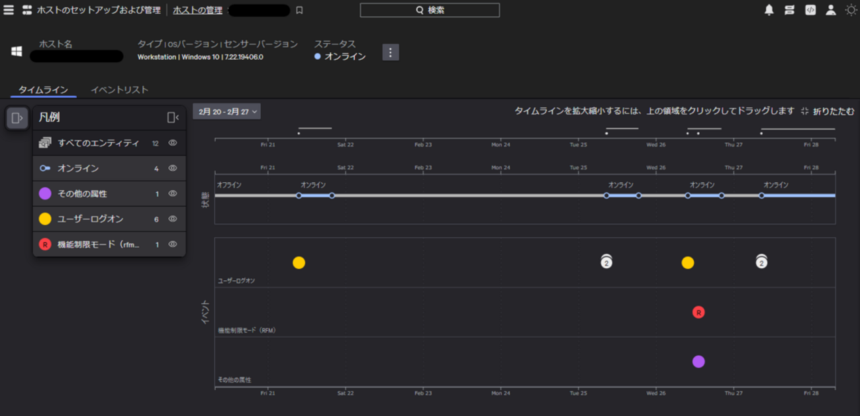Image resolution: width=860 pixels, height=416 pixels.
Task: Open the code console icon in header
Action: click(x=810, y=10)
